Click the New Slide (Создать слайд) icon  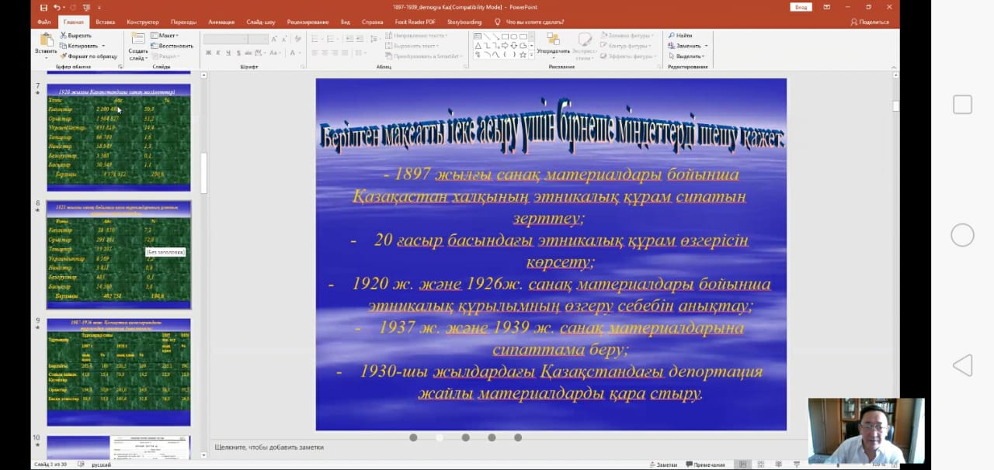coord(137,40)
